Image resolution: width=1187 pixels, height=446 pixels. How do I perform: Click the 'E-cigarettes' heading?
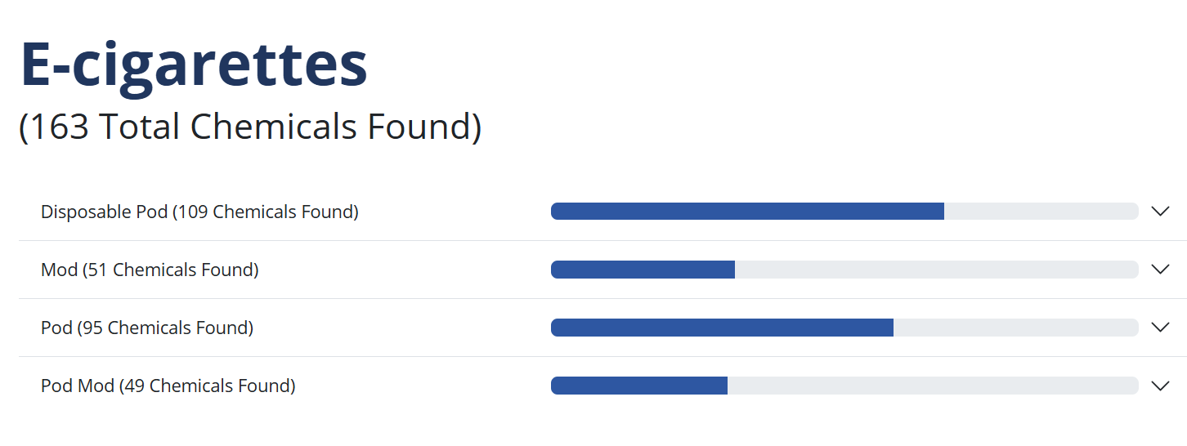click(194, 64)
